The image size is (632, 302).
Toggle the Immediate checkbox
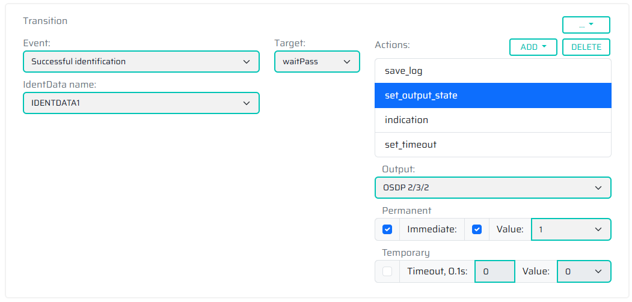pyautogui.click(x=477, y=229)
